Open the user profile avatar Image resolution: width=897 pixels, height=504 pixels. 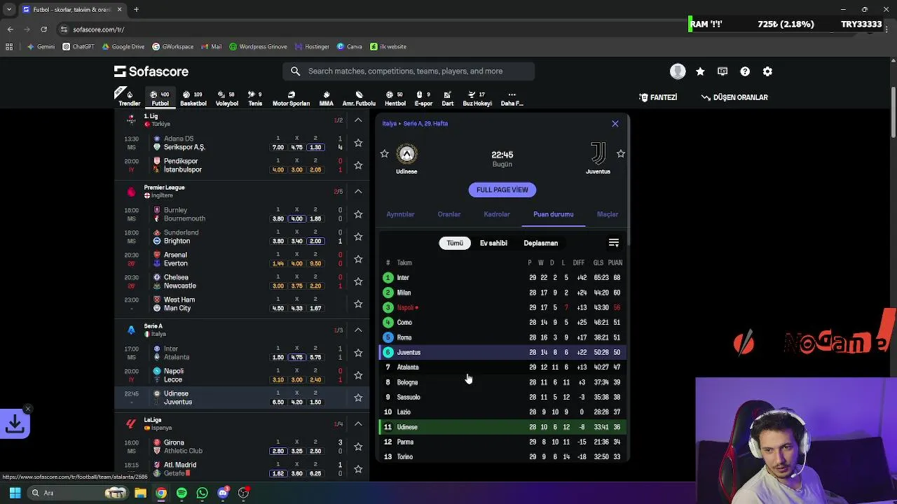678,71
